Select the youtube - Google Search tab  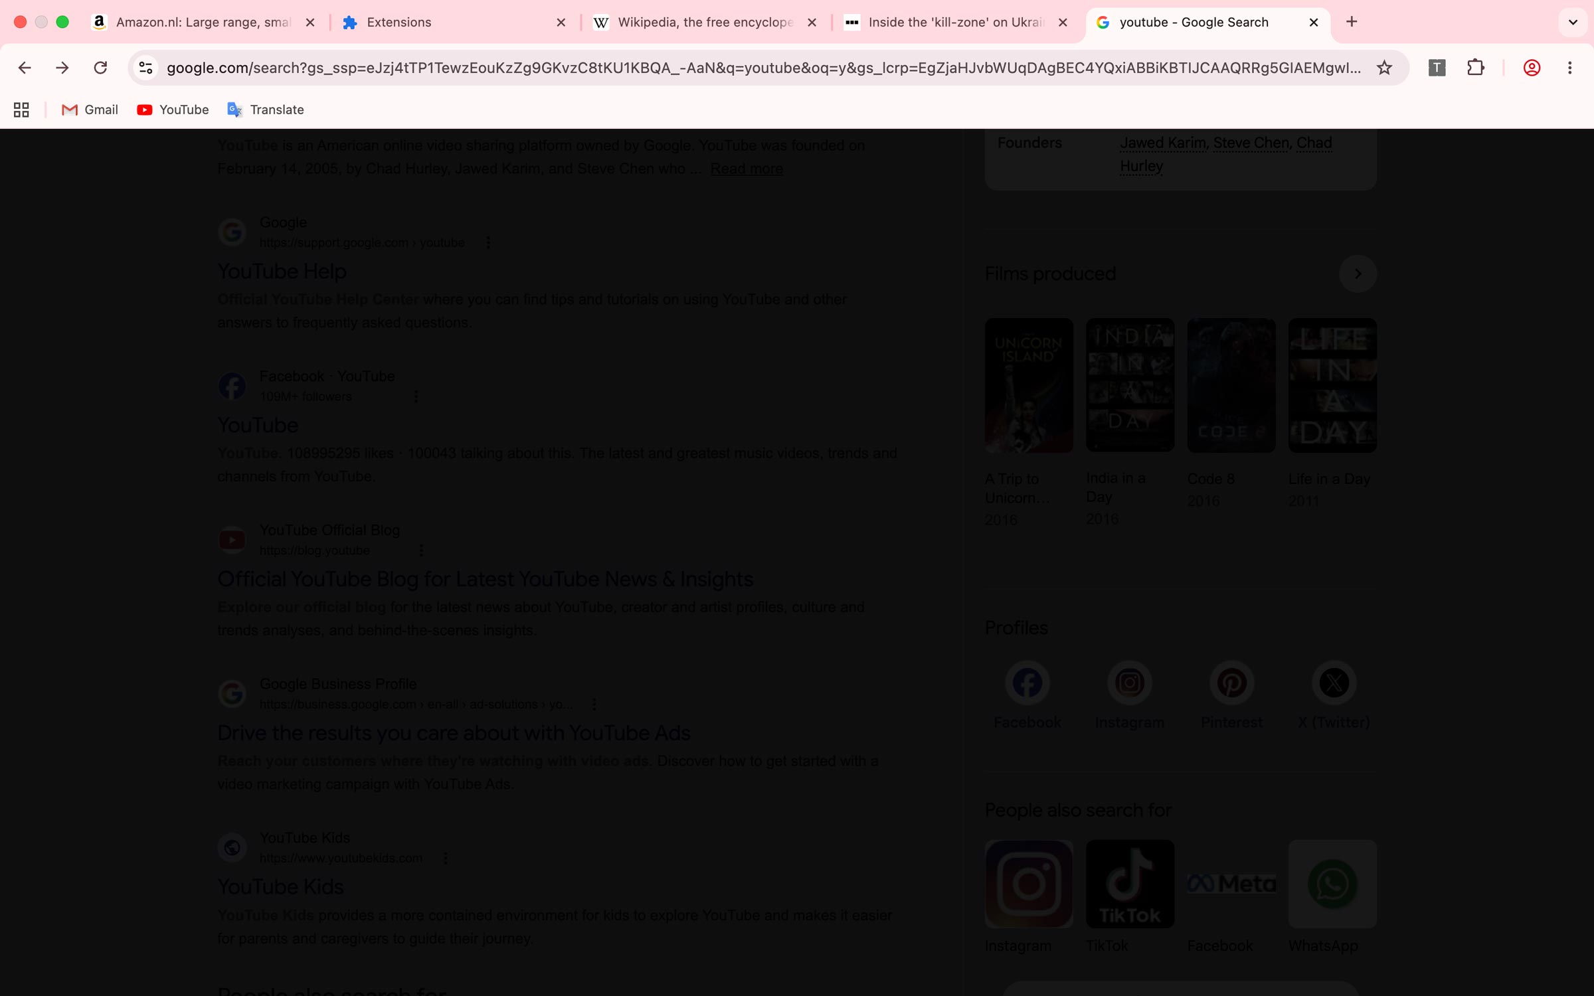[1207, 22]
